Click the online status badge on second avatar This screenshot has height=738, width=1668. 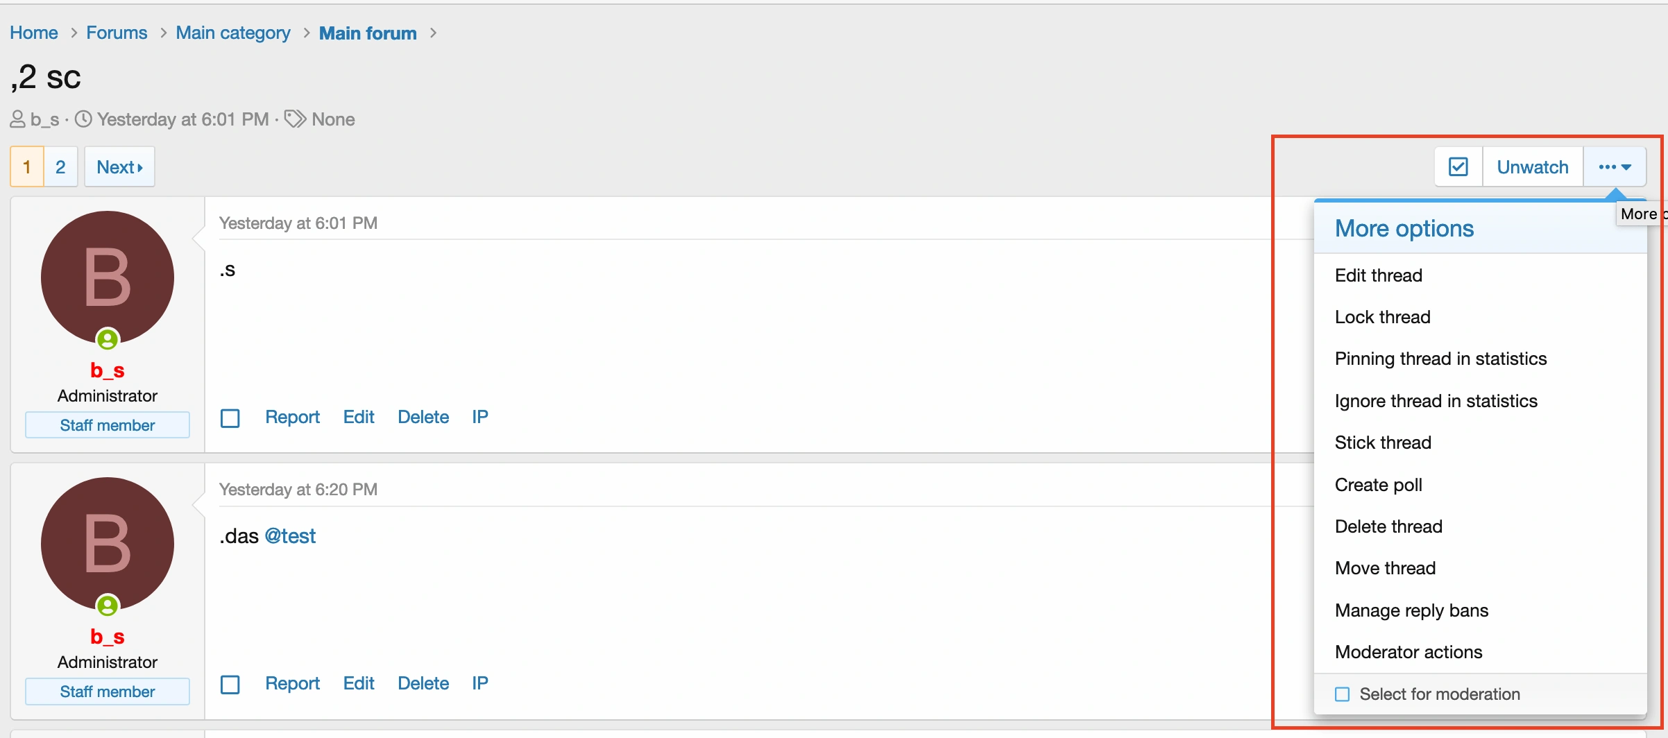108,606
